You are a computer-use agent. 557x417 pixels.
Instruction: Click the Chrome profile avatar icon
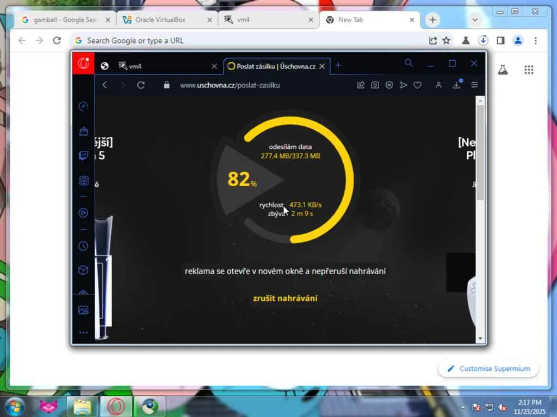(518, 41)
